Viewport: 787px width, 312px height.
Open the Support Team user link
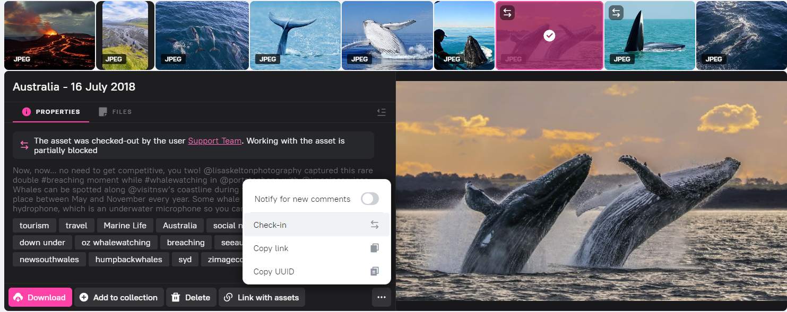coord(214,141)
